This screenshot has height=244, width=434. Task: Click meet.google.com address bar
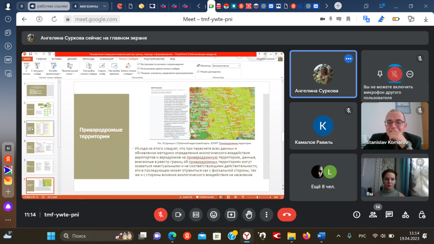tap(96, 19)
